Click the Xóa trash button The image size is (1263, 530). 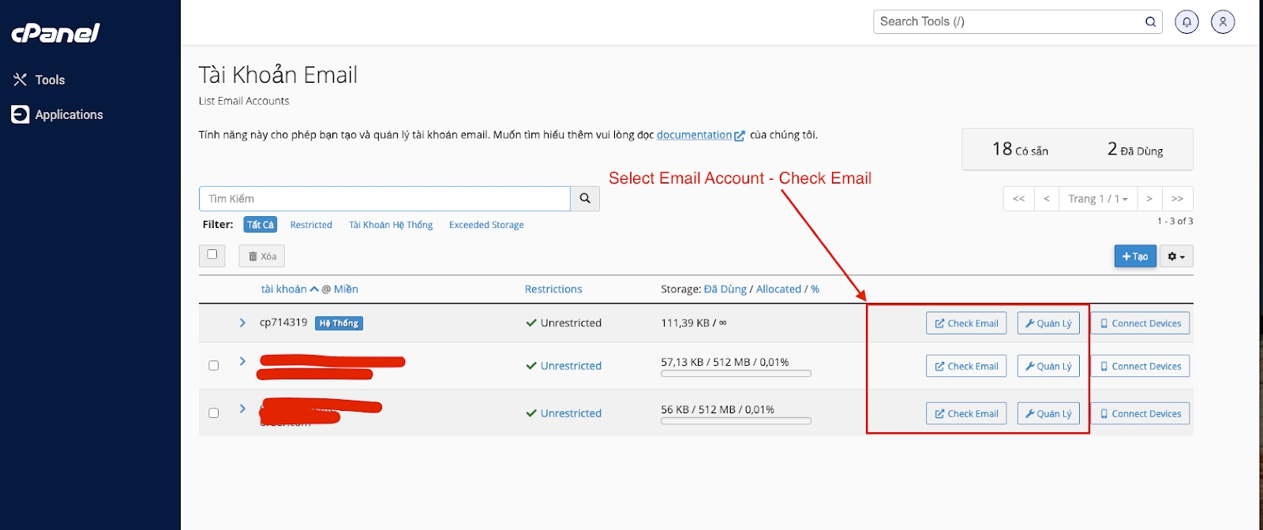pyautogui.click(x=262, y=256)
